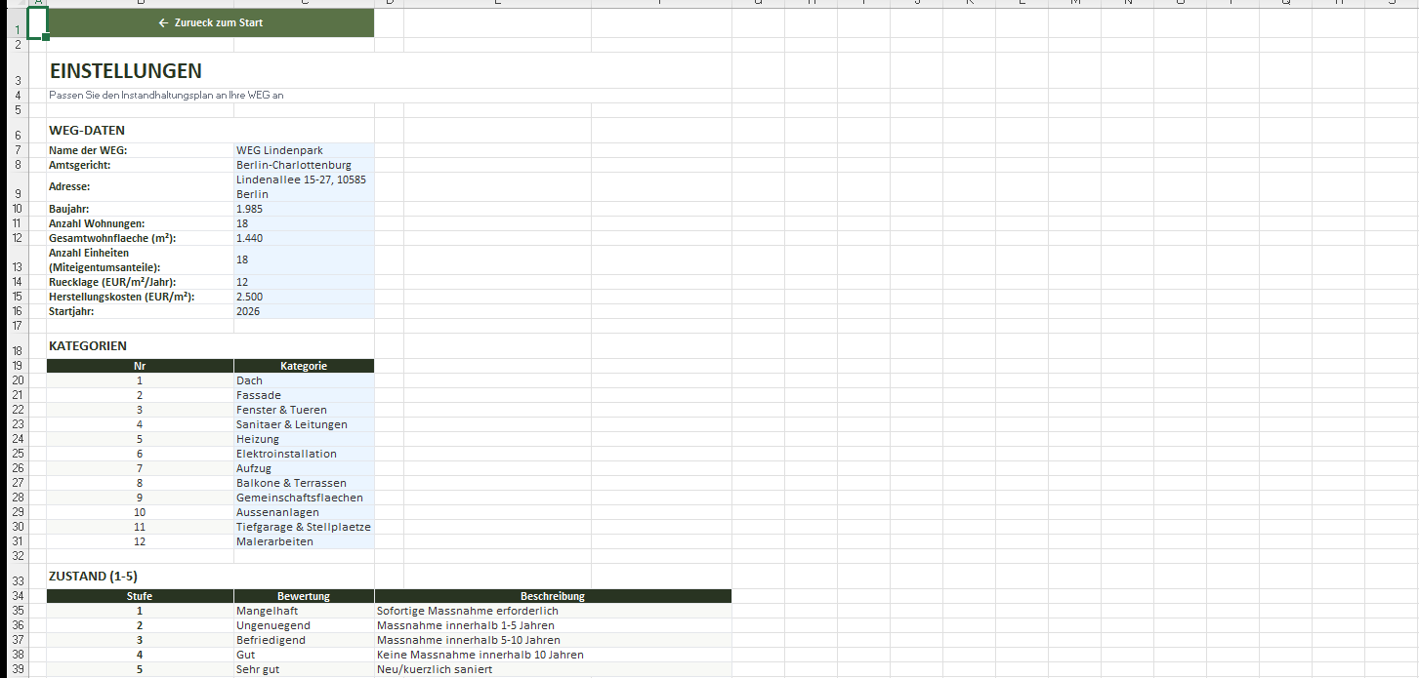The width and height of the screenshot is (1419, 678).
Task: Click the Startjahr value 2026
Action: pos(303,311)
